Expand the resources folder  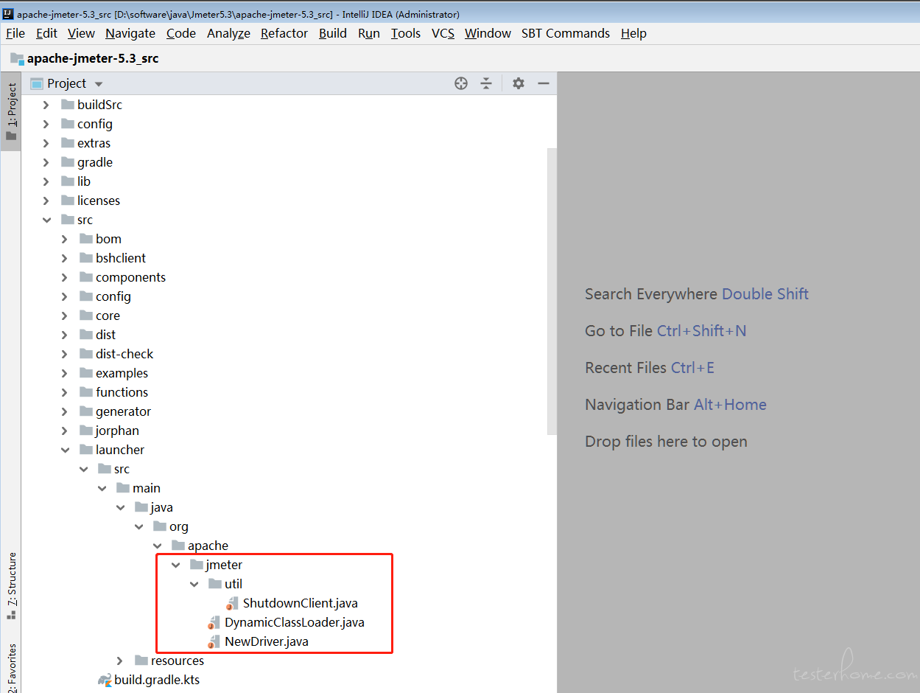tap(120, 661)
